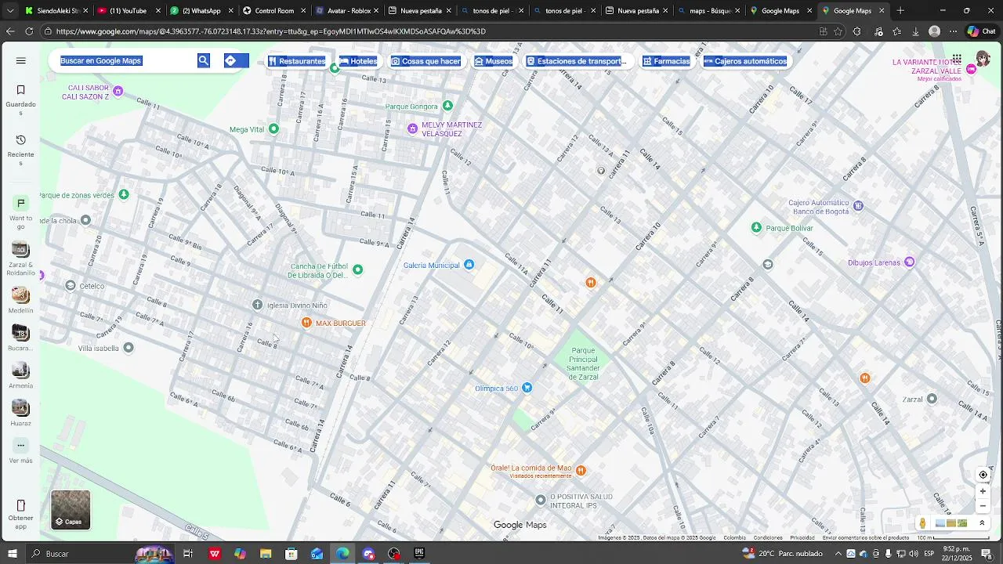Image resolution: width=1003 pixels, height=564 pixels.
Task: Switch to the YouTube browser tab
Action: coord(129,11)
